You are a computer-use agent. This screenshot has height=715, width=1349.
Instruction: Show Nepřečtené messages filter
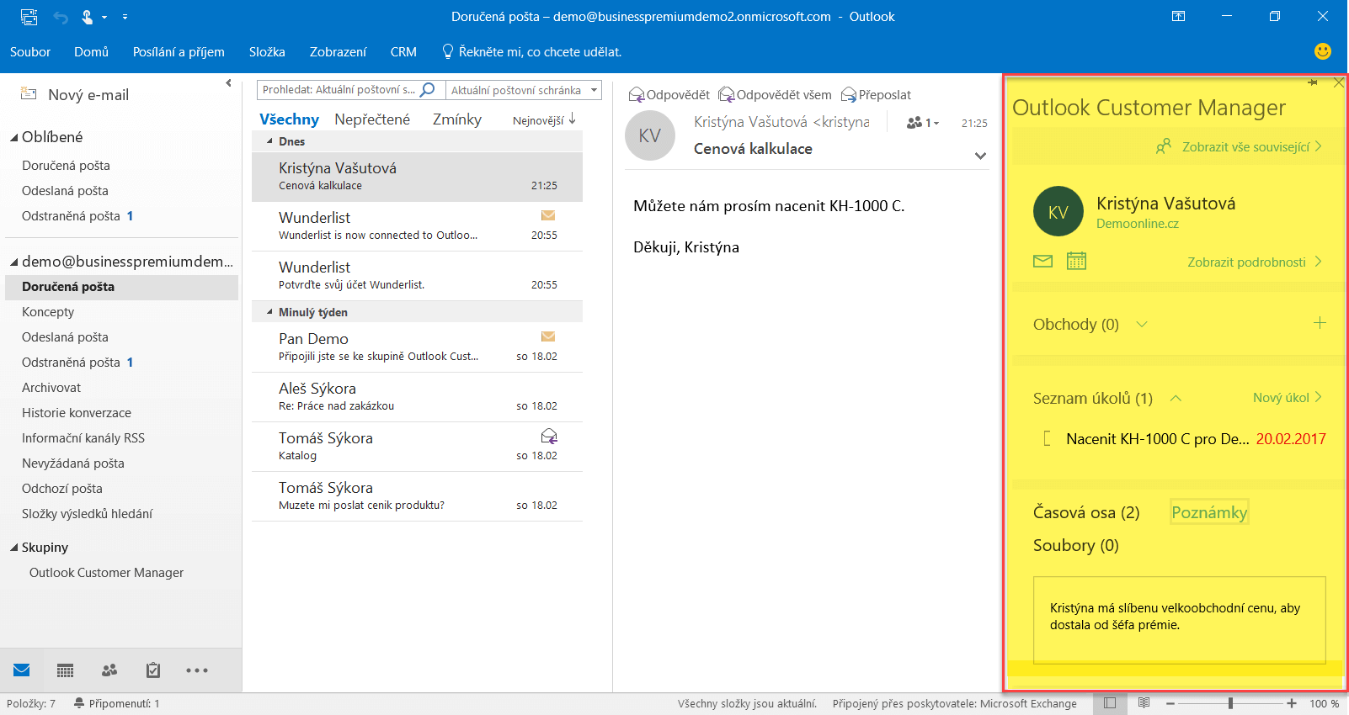[x=372, y=119]
